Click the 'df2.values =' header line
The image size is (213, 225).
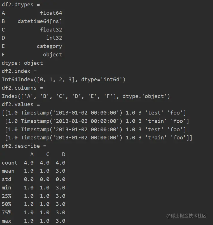pyautogui.click(x=21, y=104)
